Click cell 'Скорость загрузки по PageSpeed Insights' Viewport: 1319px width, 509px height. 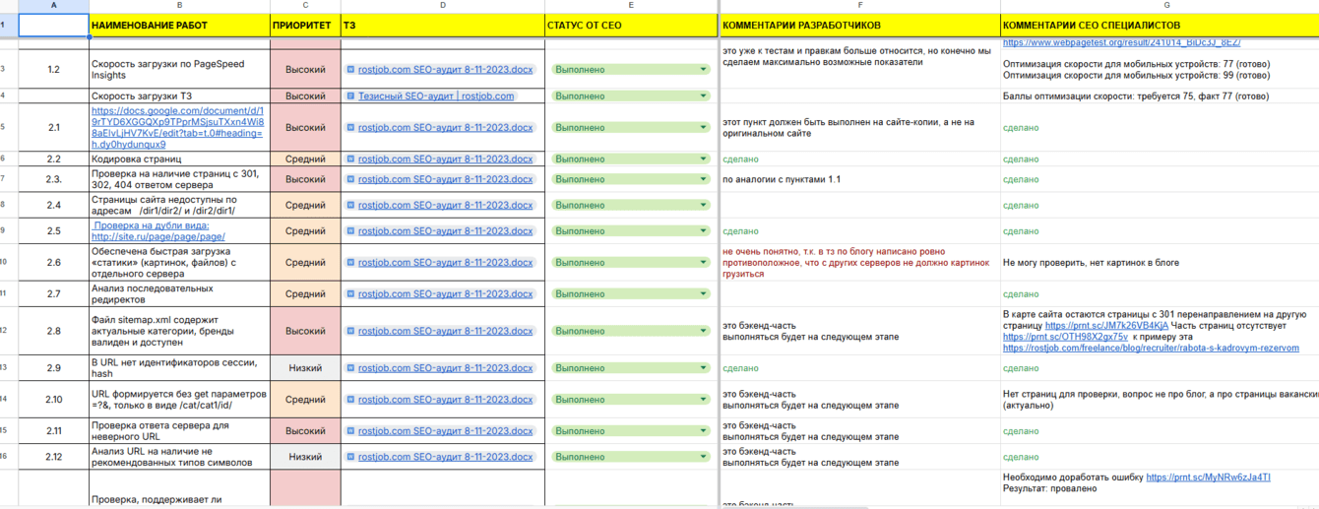179,70
